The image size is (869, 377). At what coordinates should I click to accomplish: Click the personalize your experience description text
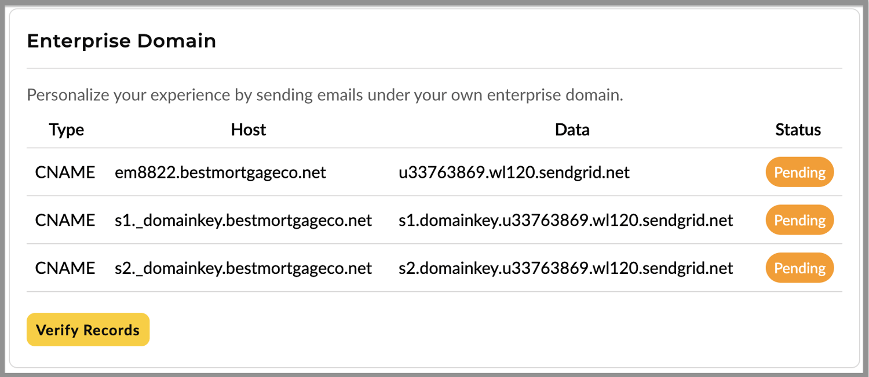tap(324, 94)
